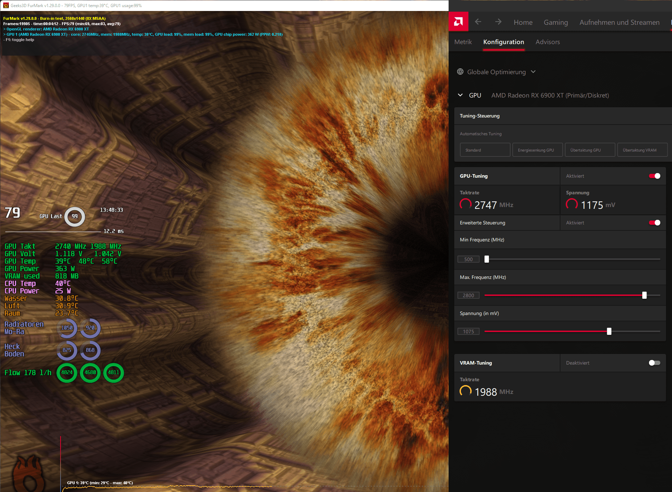Click the Min Frequenz value field 500

[468, 259]
